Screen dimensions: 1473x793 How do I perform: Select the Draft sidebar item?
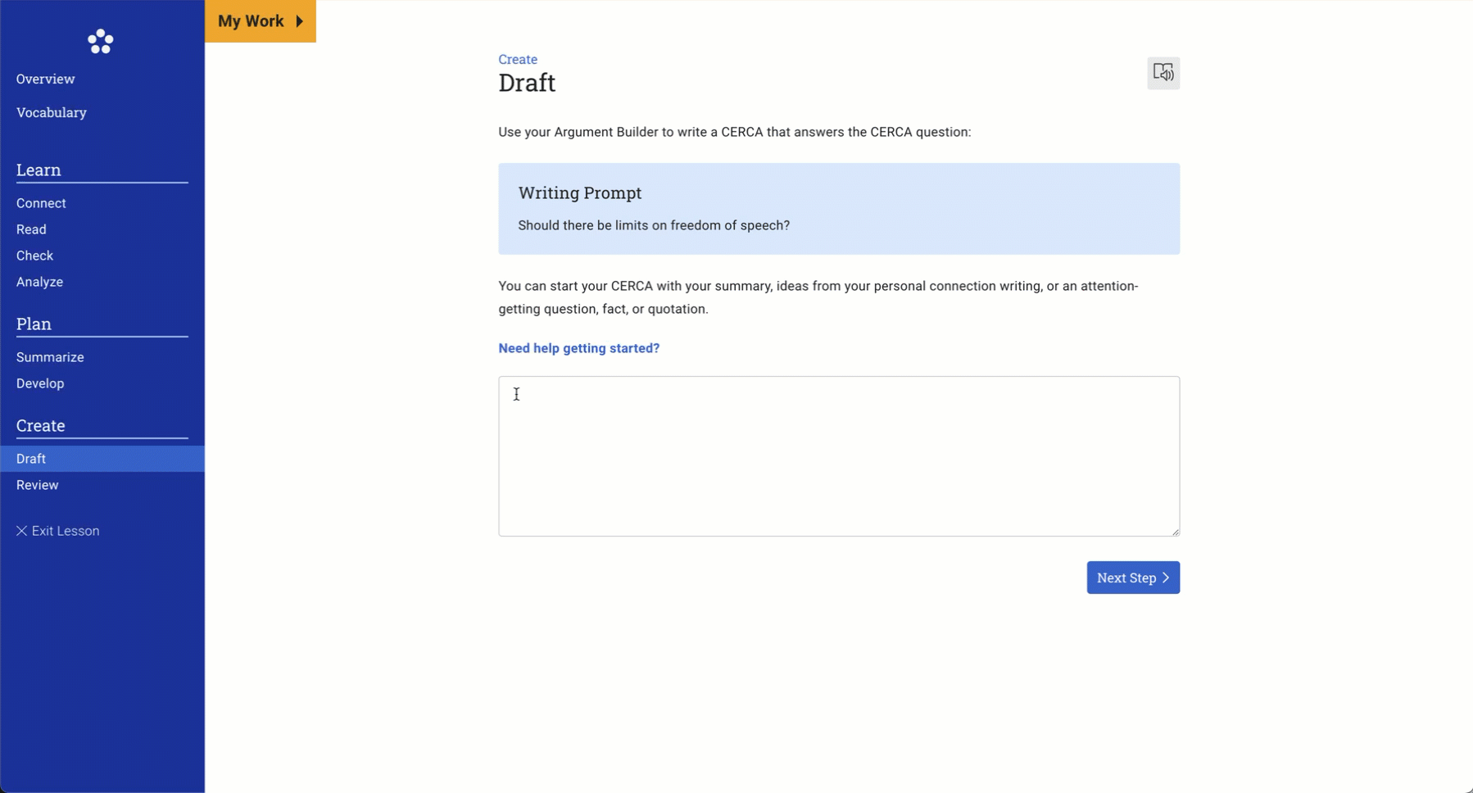coord(31,459)
